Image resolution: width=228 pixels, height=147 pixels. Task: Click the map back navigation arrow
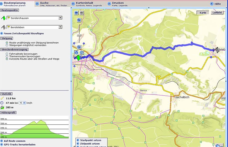pyautogui.click(x=76, y=13)
